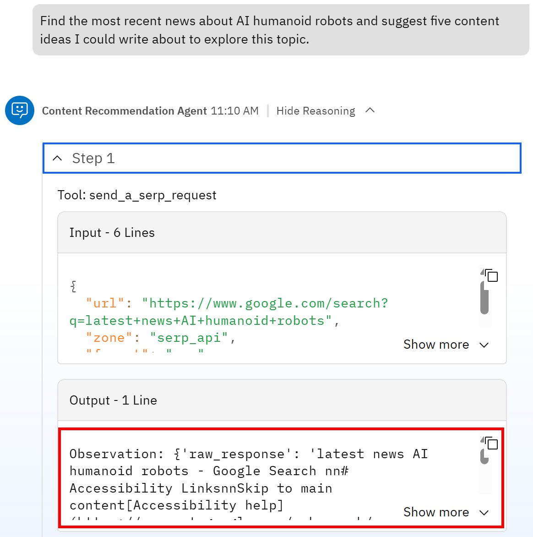Screen dimensions: 533x537
Task: Expand the truncated Output with Show more
Action: [436, 512]
